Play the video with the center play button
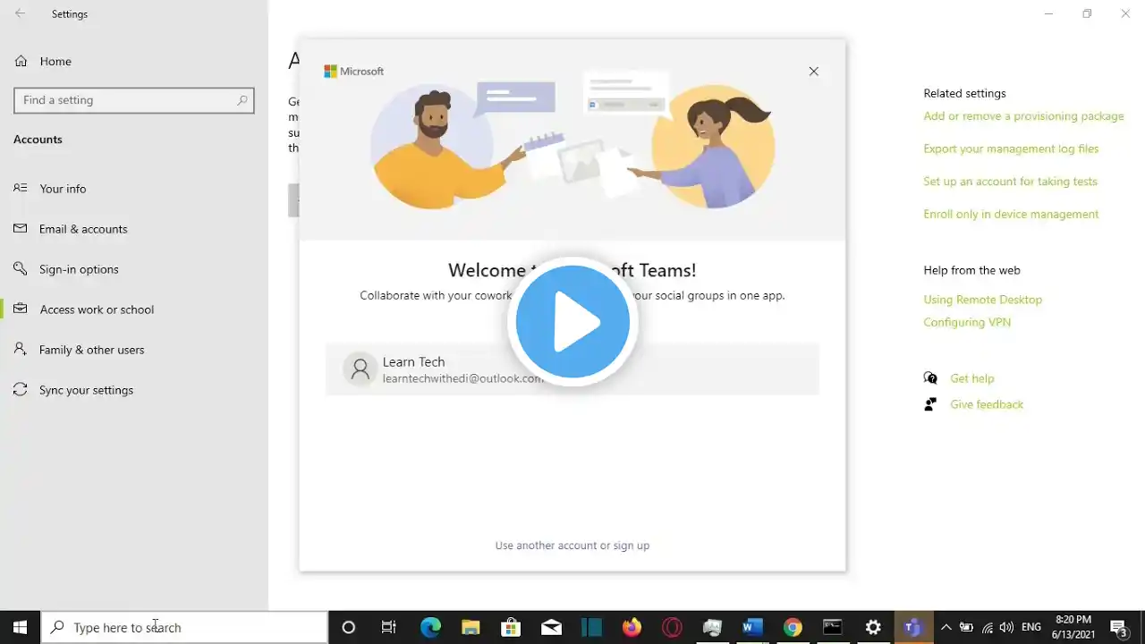The image size is (1145, 644). click(x=572, y=322)
